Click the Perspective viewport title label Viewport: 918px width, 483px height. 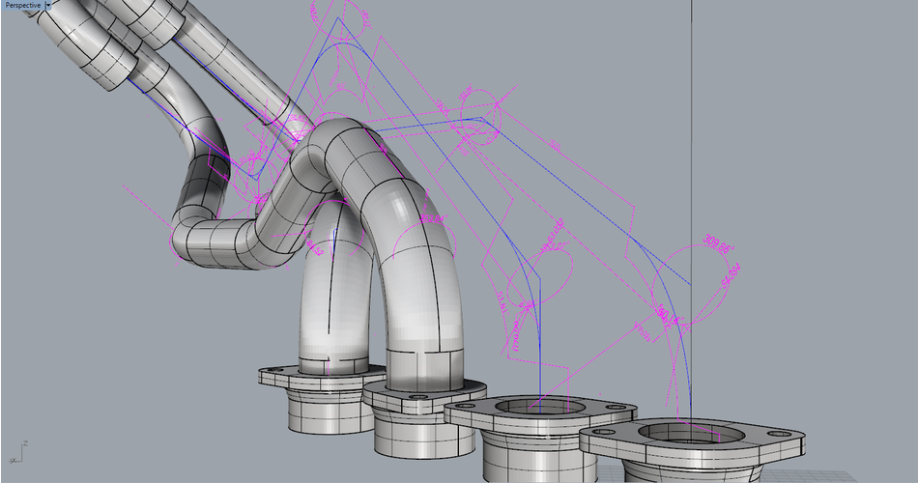[x=21, y=5]
